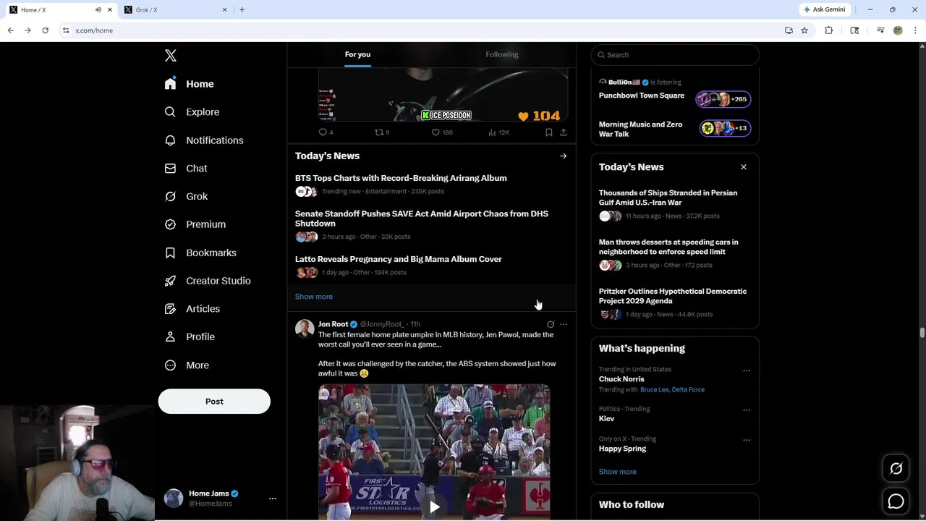This screenshot has width=926, height=521.
Task: Open options for Chuck Norris trend
Action: (747, 370)
